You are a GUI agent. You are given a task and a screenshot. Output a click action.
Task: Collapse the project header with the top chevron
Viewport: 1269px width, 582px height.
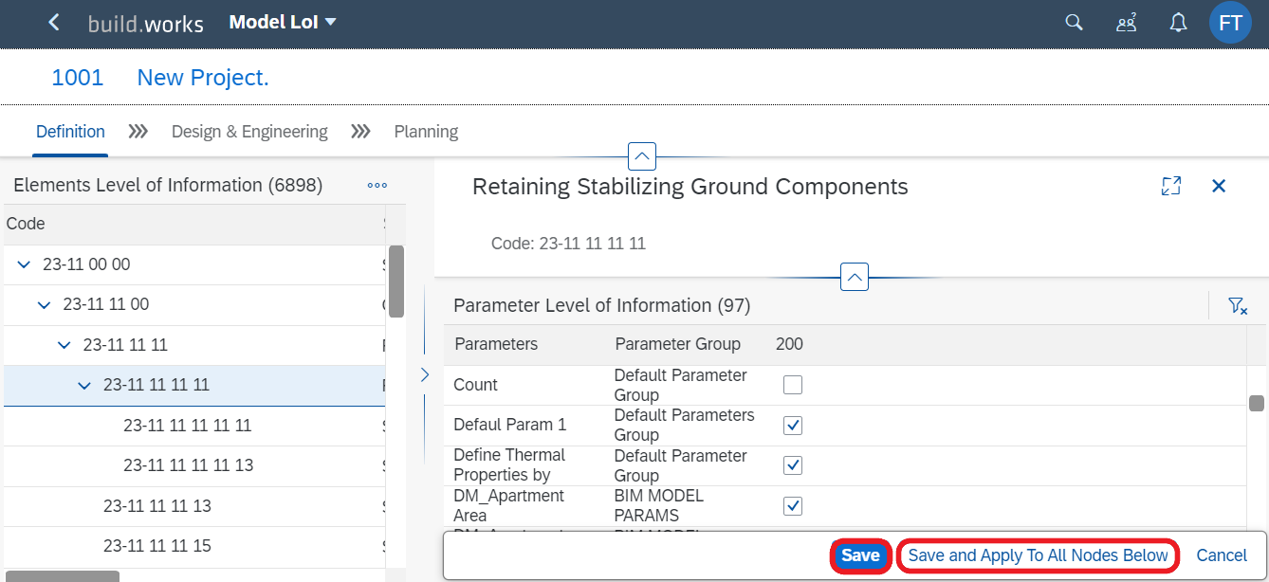642,155
